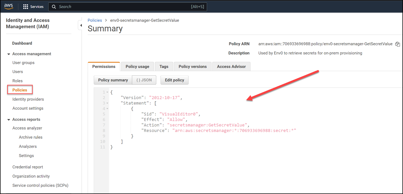Click the Summary page heading
Screen dimensions: 403x194
[x=105, y=29]
